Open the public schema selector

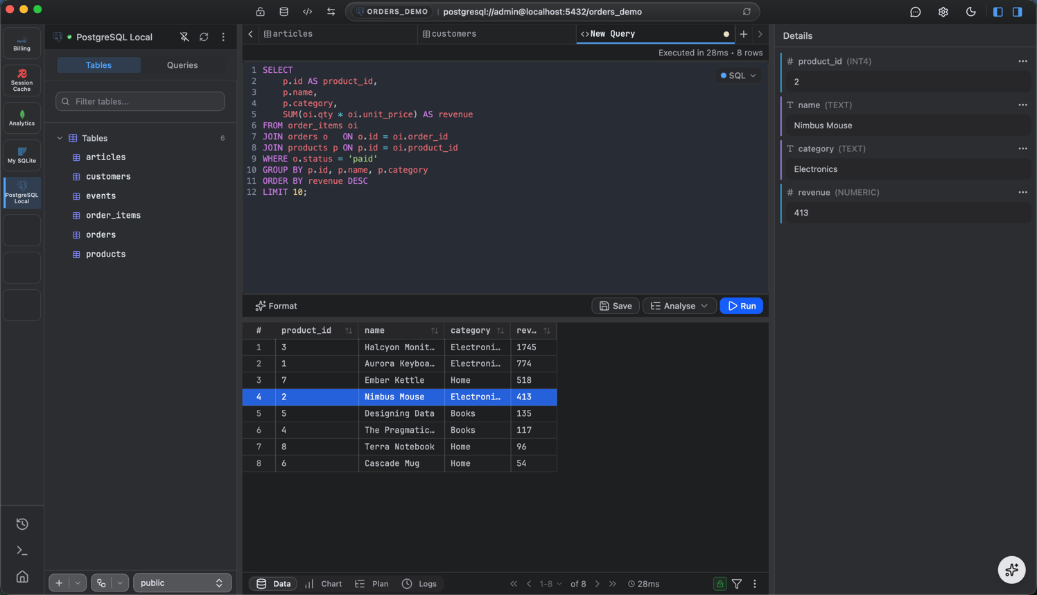pos(182,583)
